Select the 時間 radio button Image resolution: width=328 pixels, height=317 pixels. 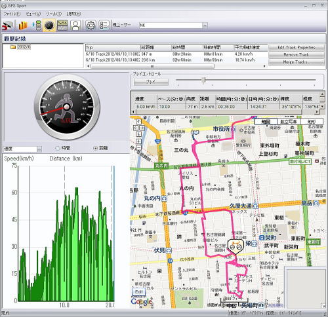click(58, 148)
